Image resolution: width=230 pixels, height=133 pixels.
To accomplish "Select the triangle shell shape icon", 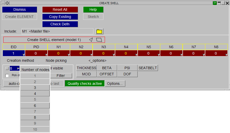I will (91, 40).
